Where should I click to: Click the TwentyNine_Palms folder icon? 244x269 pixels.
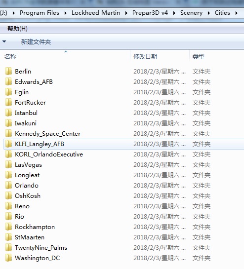pyautogui.click(x=8, y=248)
